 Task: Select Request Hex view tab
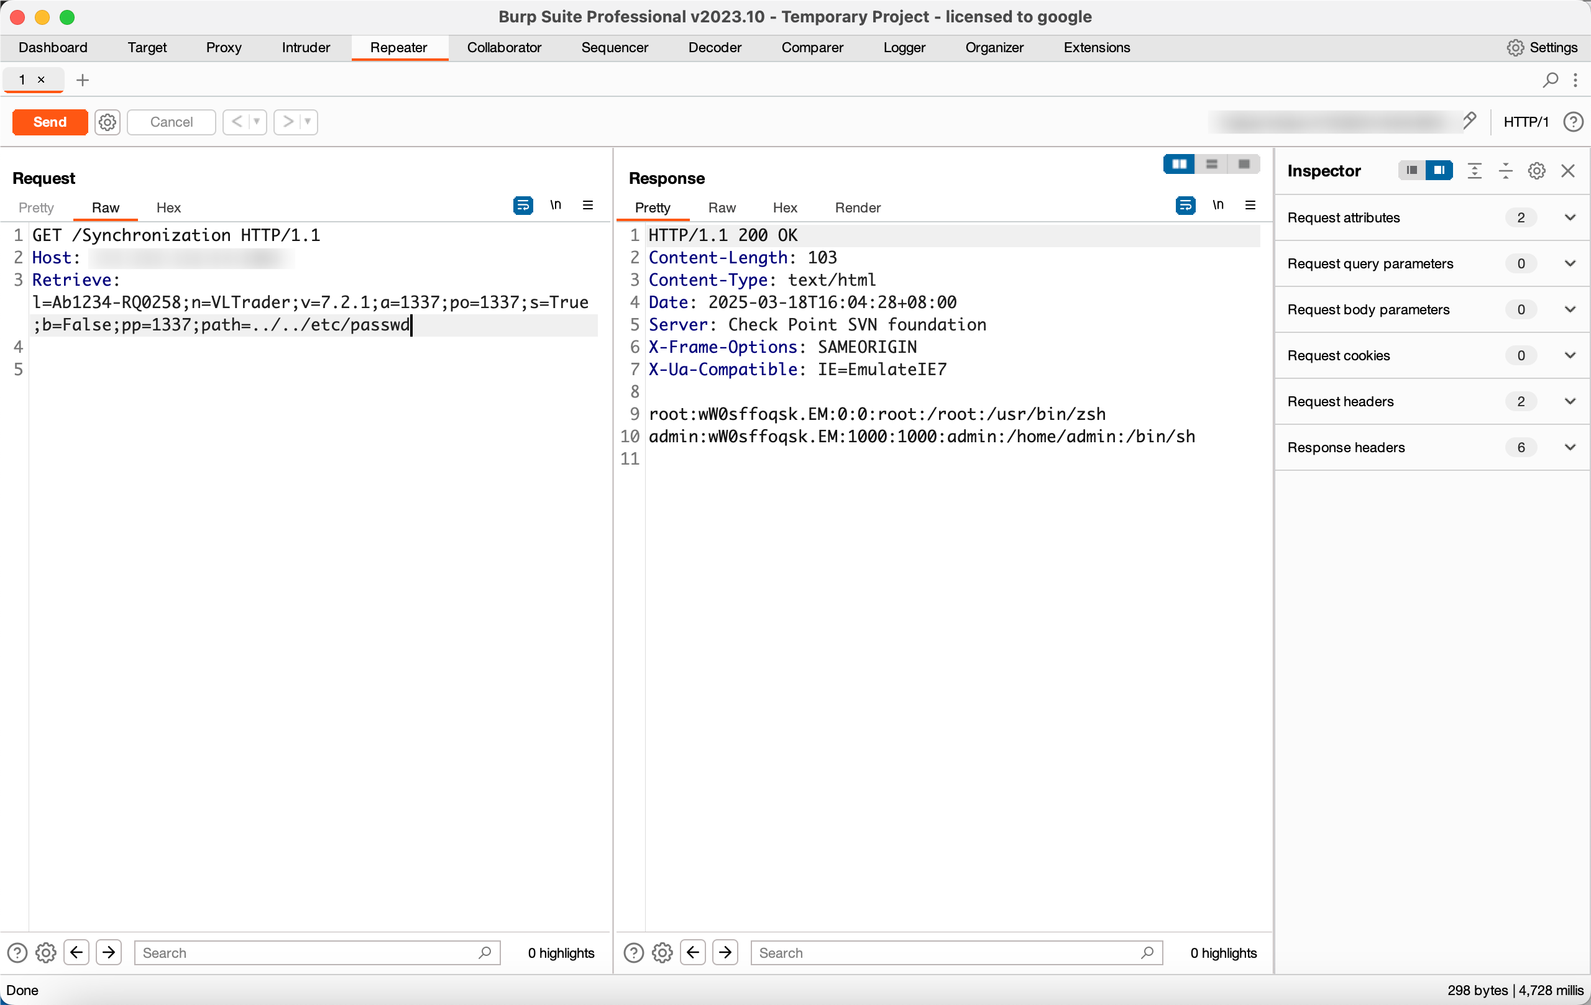(x=168, y=208)
